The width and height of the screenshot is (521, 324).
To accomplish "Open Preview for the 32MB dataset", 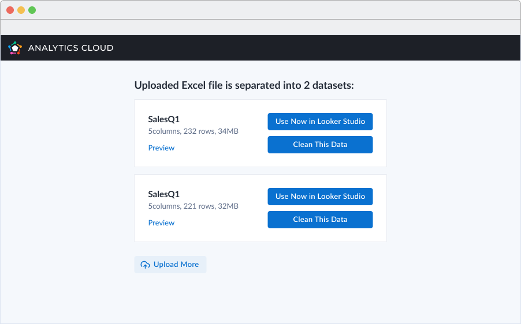I will [x=161, y=223].
